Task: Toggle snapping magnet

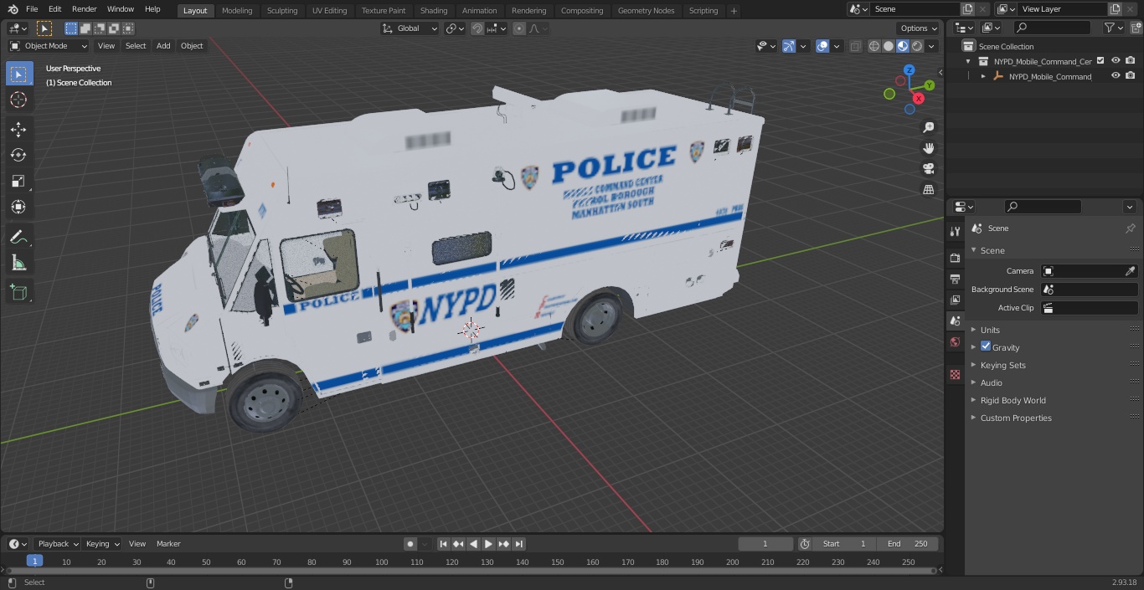Action: 477,28
